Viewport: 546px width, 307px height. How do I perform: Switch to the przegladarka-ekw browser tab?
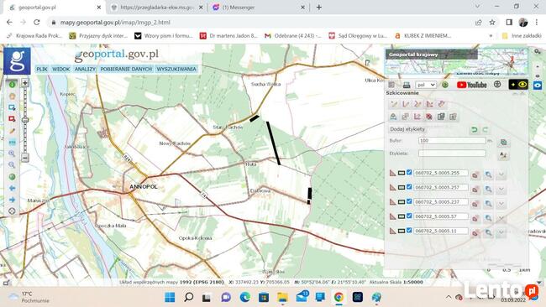(157, 8)
